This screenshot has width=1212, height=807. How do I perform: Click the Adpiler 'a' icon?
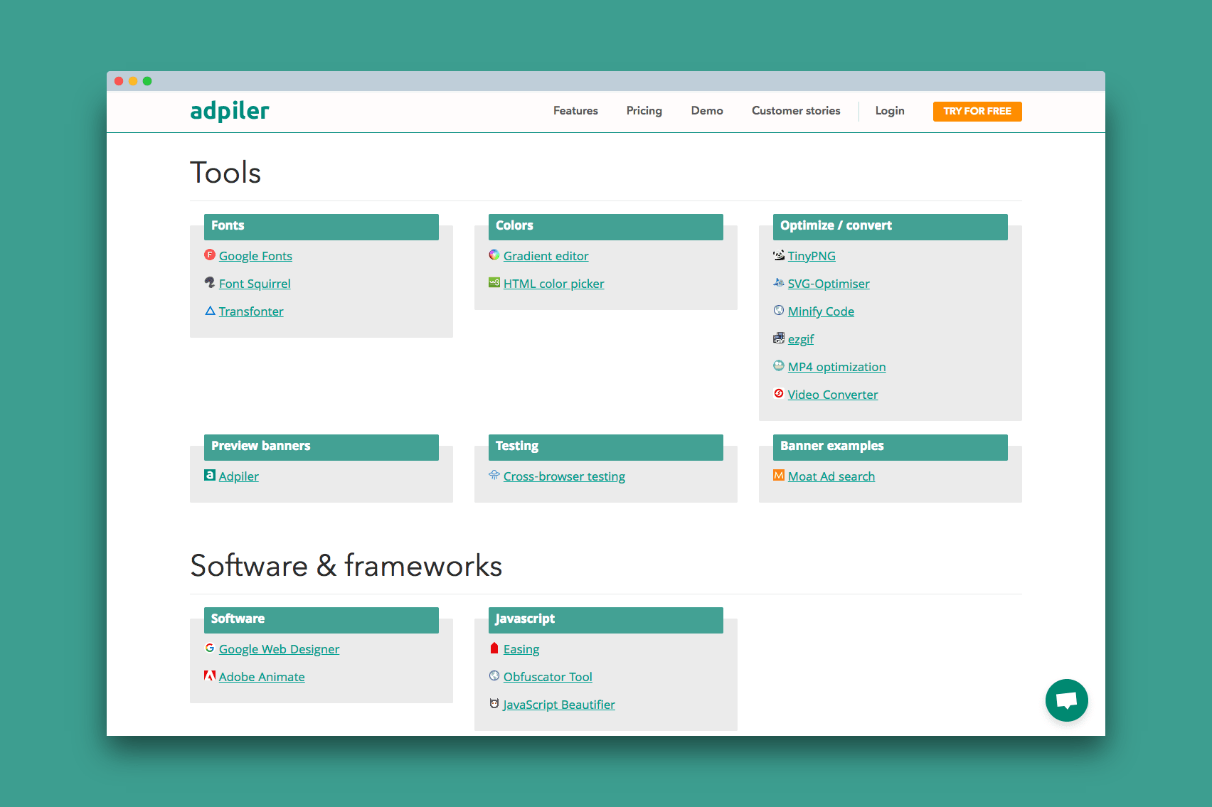[210, 475]
